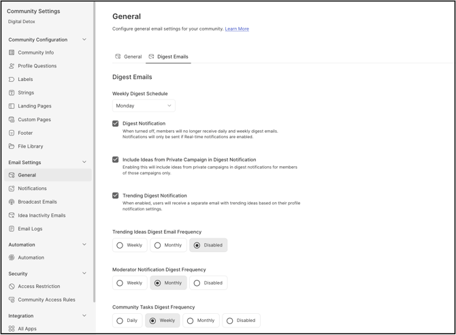Open Broadcast Emails settings page

pyautogui.click(x=37, y=202)
